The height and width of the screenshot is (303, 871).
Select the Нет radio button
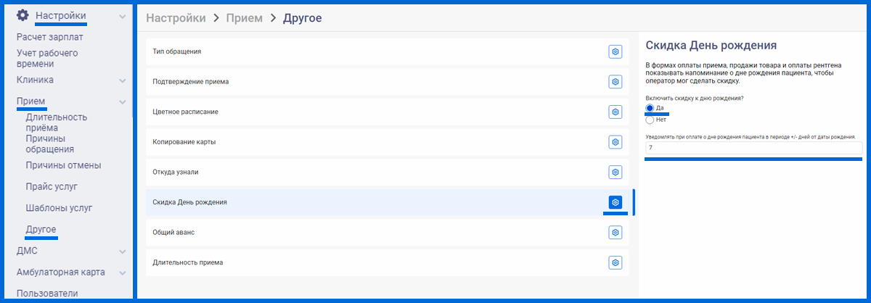click(x=650, y=120)
